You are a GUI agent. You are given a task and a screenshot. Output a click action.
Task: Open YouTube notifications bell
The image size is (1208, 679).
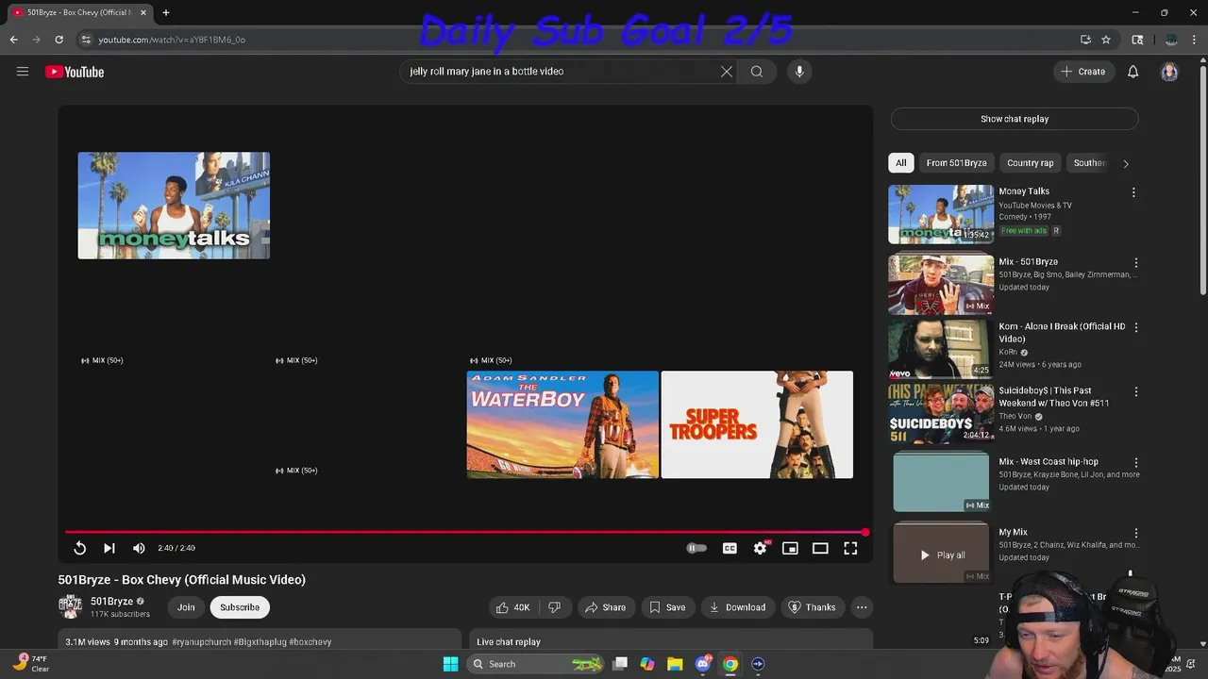(1133, 72)
